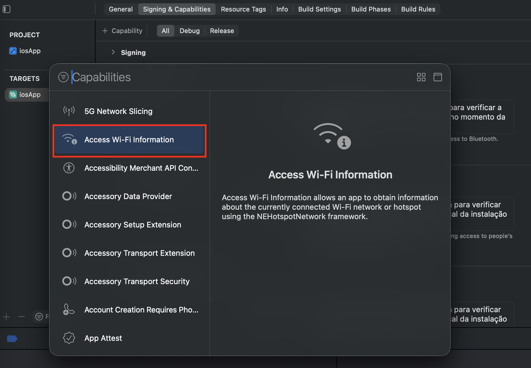Select Accessory Transport Extension capability
531x368 pixels.
pyautogui.click(x=130, y=253)
